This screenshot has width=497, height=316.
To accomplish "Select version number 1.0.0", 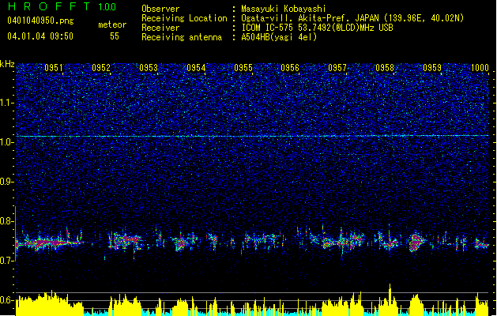I will [x=107, y=6].
